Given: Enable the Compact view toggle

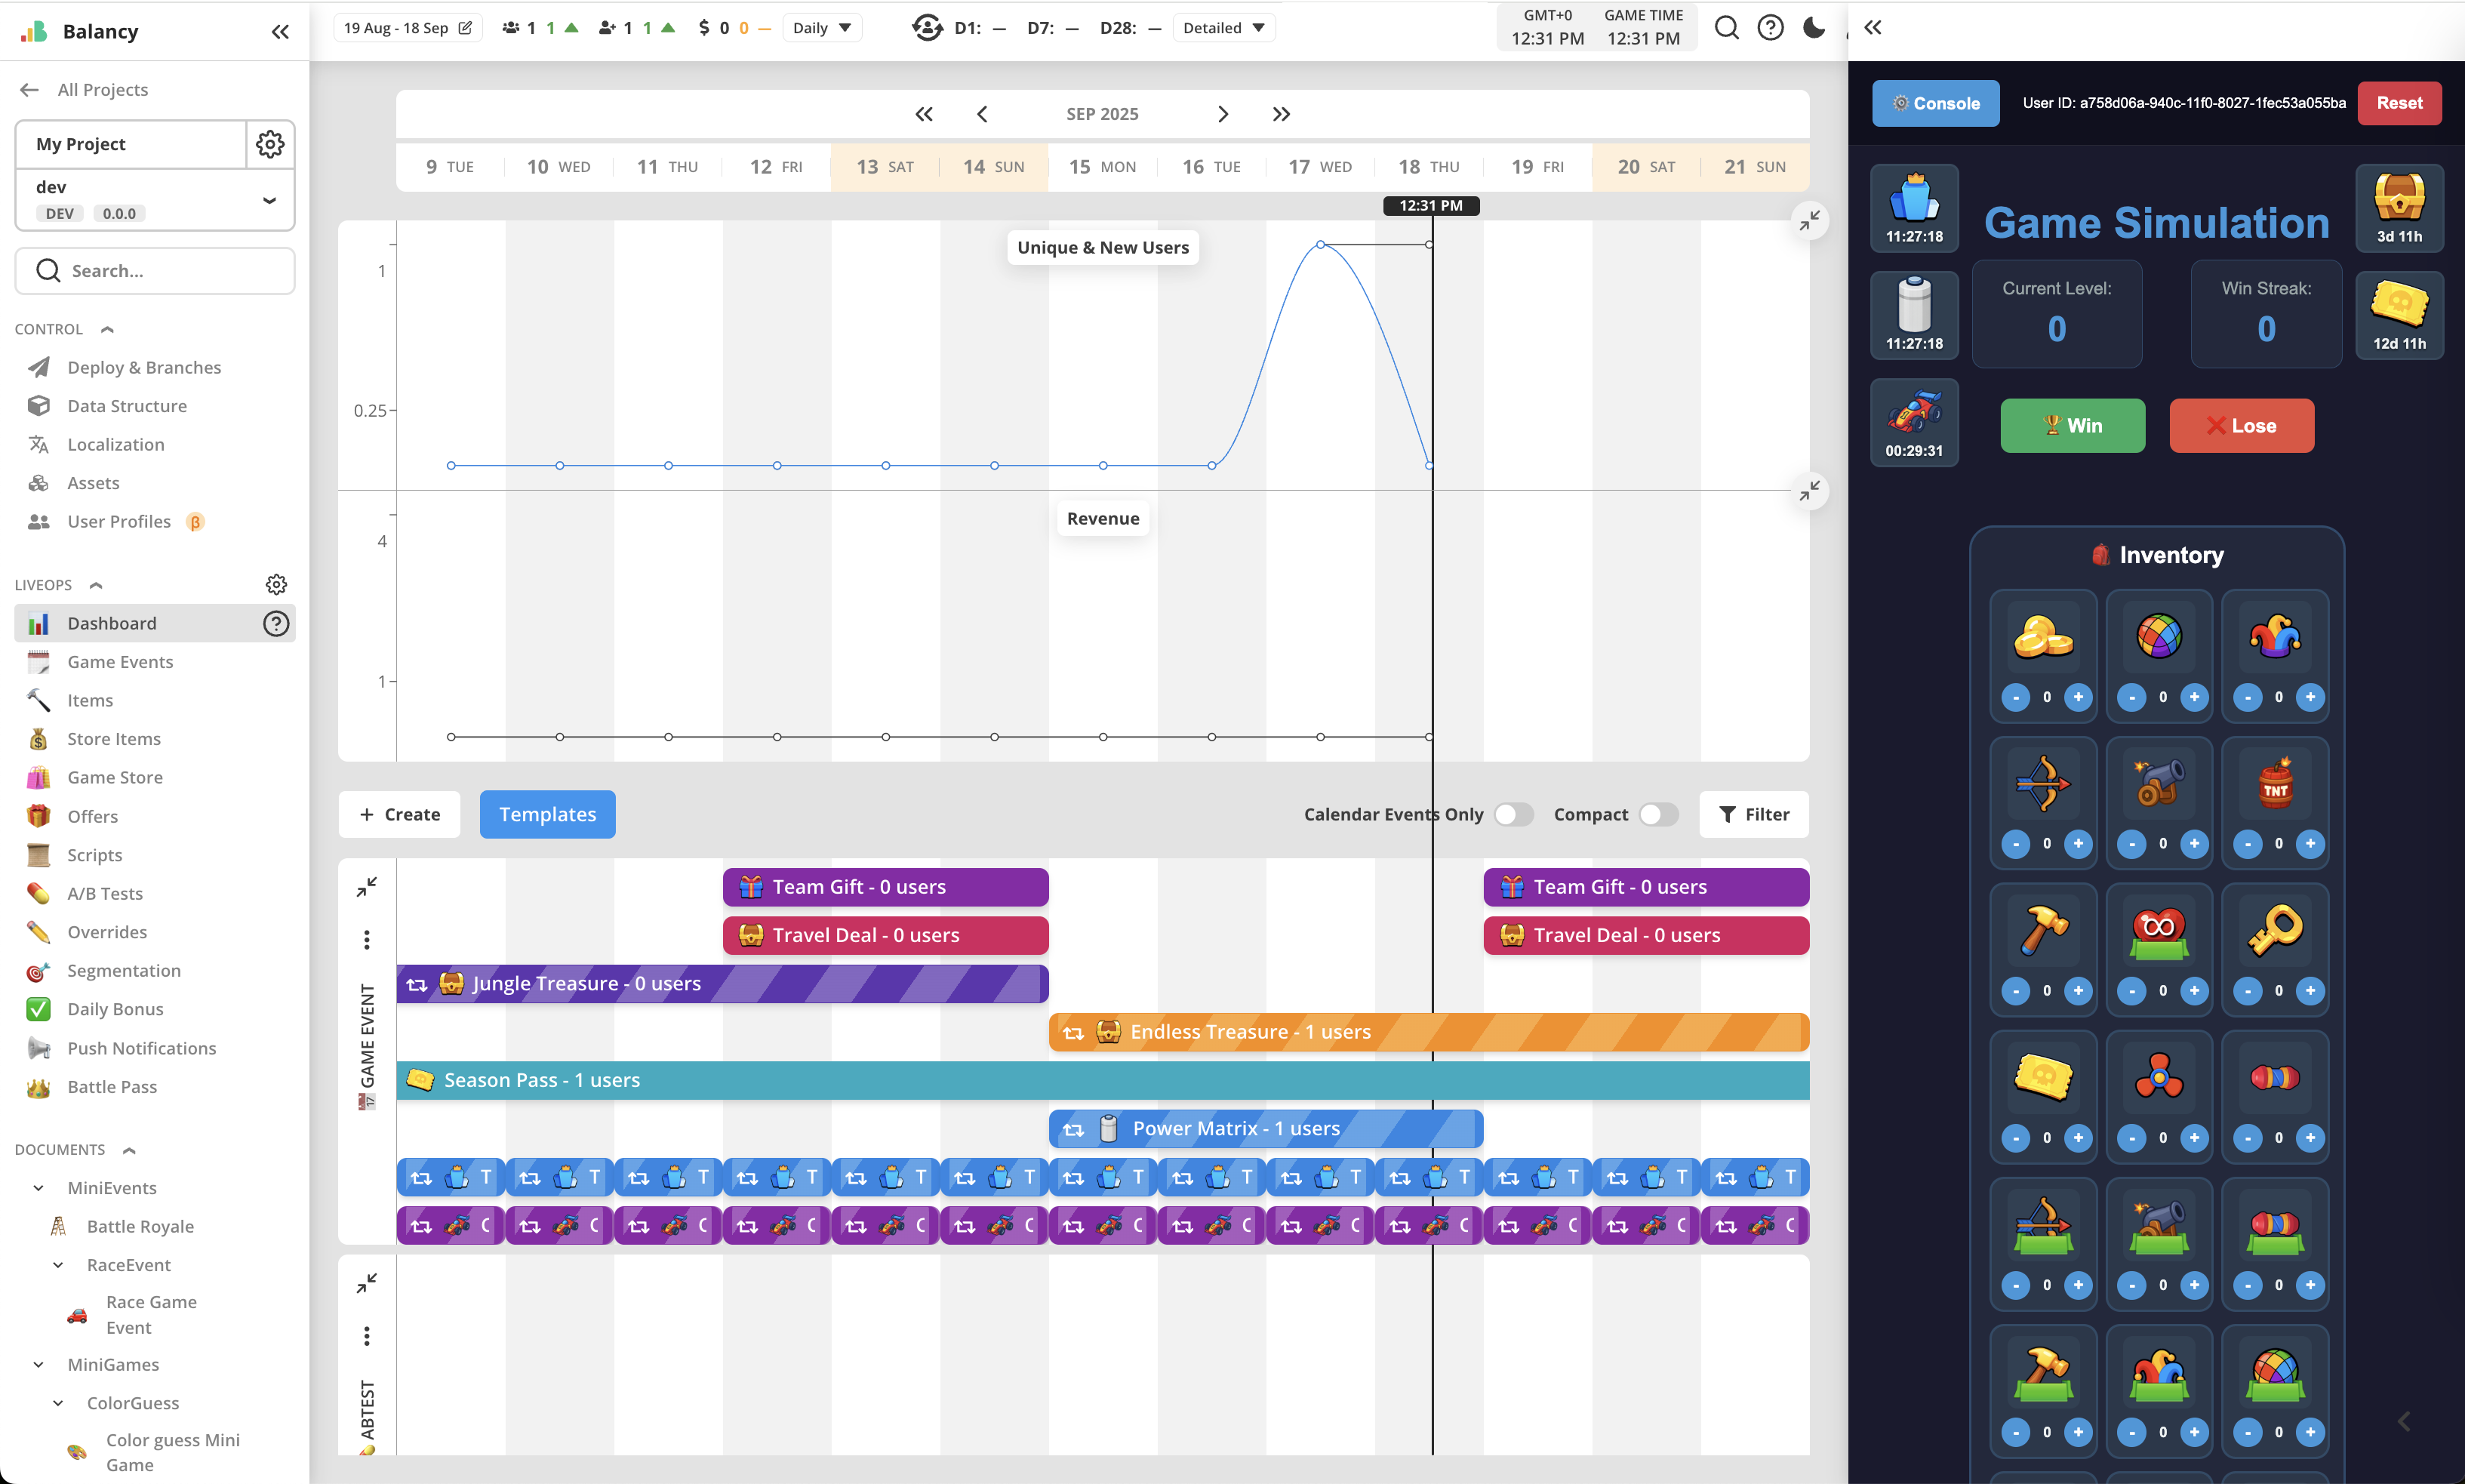Looking at the screenshot, I should 1657,814.
